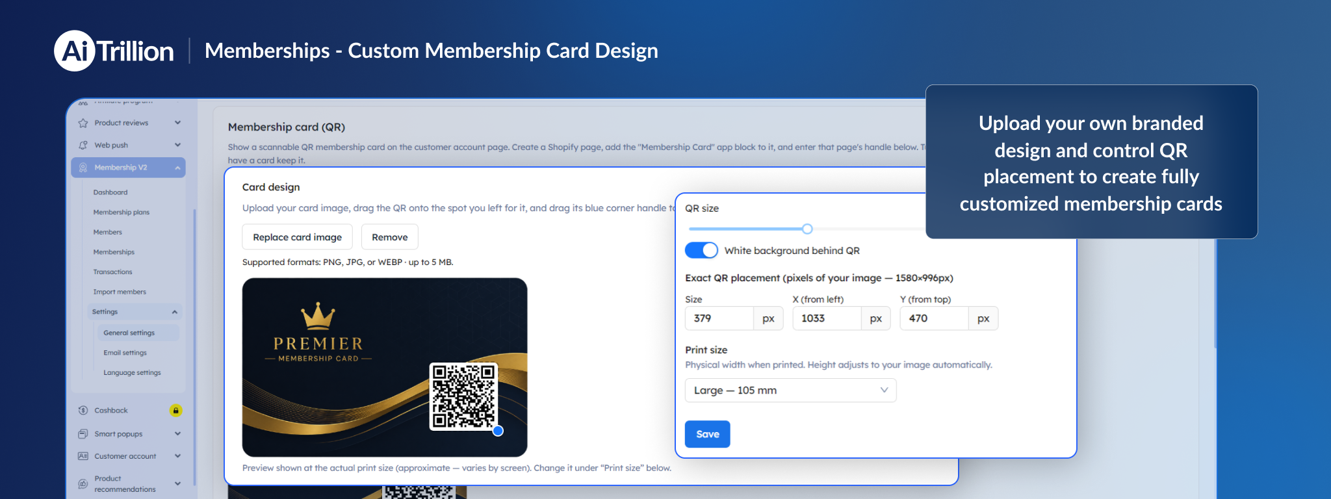
Task: Click the QR code on the card preview
Action: pos(464,396)
